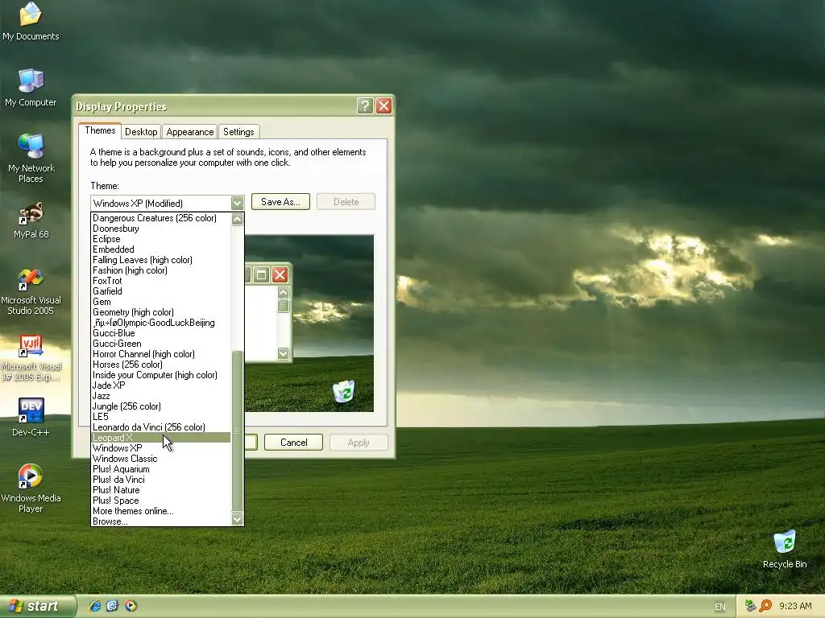Click the Display Properties help question button

click(365, 105)
